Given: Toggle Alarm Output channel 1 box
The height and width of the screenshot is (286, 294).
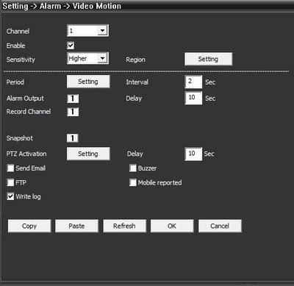Looking at the screenshot, I should [73, 99].
